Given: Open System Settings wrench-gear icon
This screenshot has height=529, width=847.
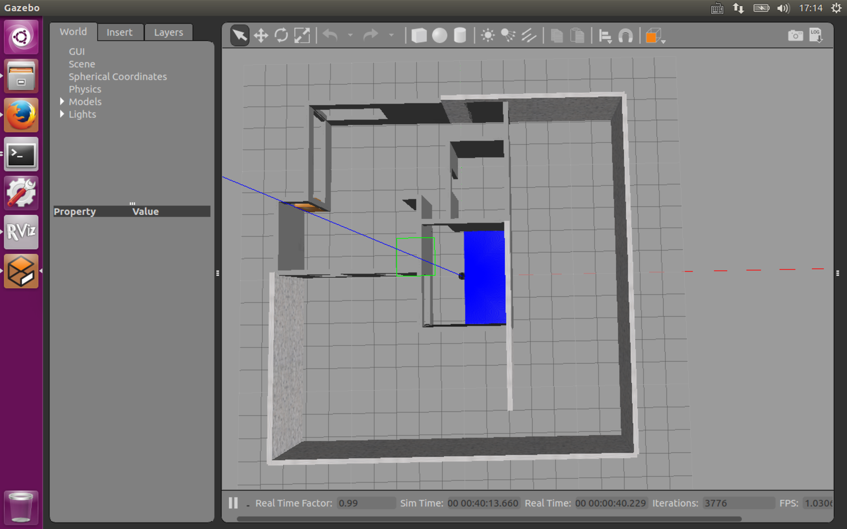Looking at the screenshot, I should 21,193.
